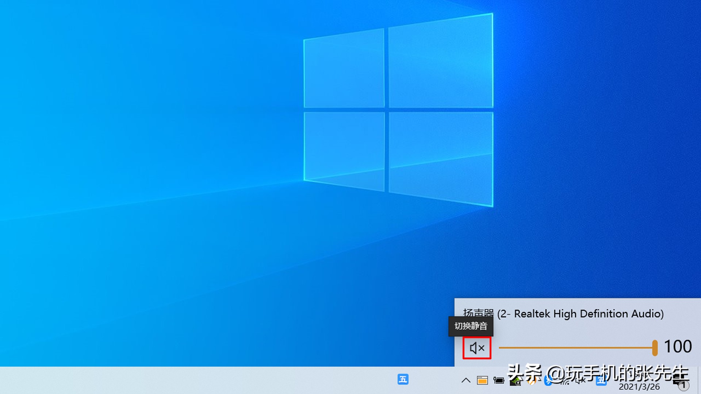Click the battery power tray icon
Screen dimensions: 701x394
[x=499, y=381]
